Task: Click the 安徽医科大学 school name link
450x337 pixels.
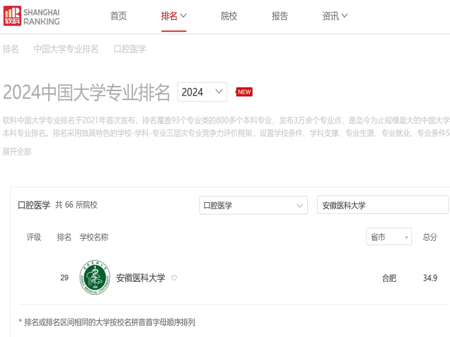Action: click(x=140, y=278)
